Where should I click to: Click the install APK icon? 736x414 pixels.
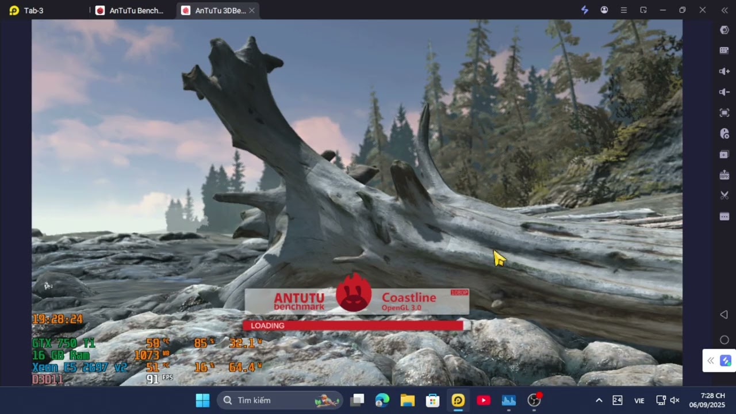724,175
